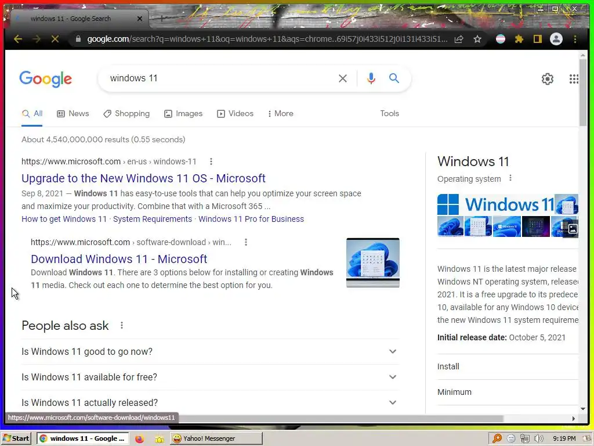Start voice search with microphone icon
The height and width of the screenshot is (446, 594).
(x=371, y=78)
